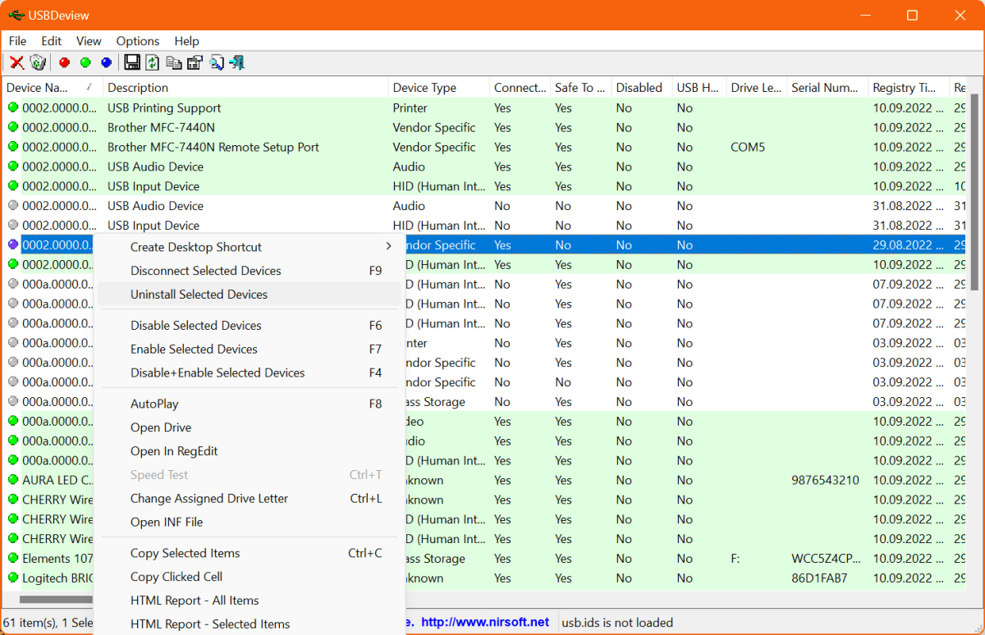Click the purple icon of the highlighted row

point(13,244)
